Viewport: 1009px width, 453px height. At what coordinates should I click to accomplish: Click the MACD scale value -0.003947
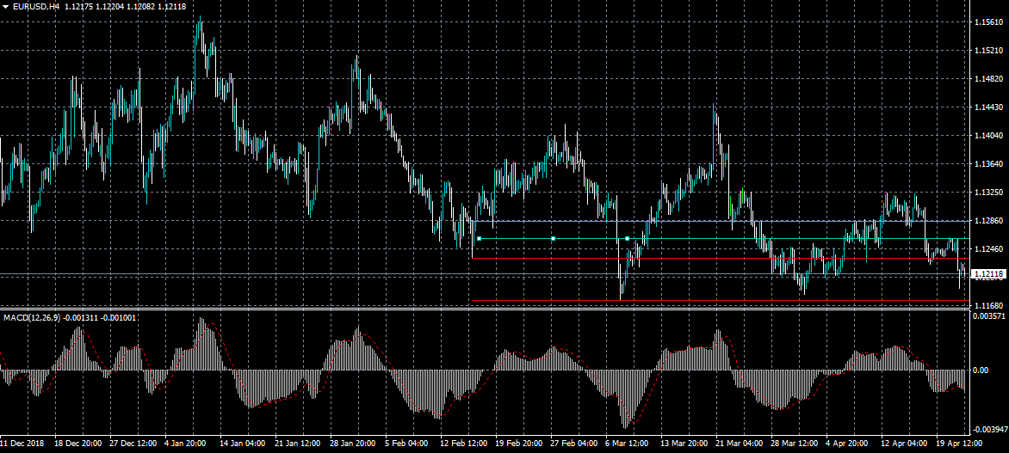(987, 429)
